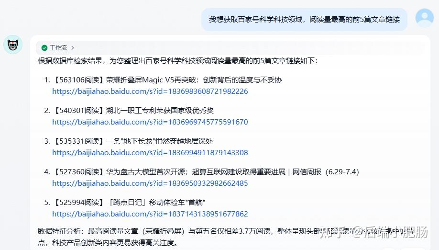
Task: Open the 工作流 workflow label
Action: [x=58, y=48]
